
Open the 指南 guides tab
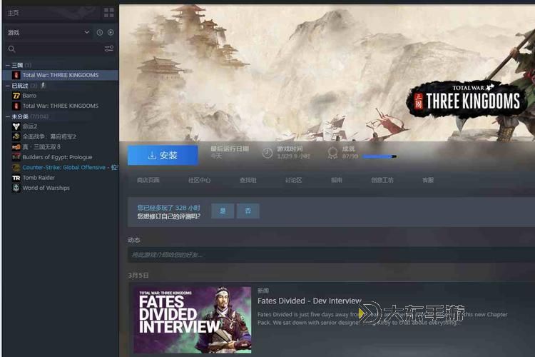[x=337, y=180]
